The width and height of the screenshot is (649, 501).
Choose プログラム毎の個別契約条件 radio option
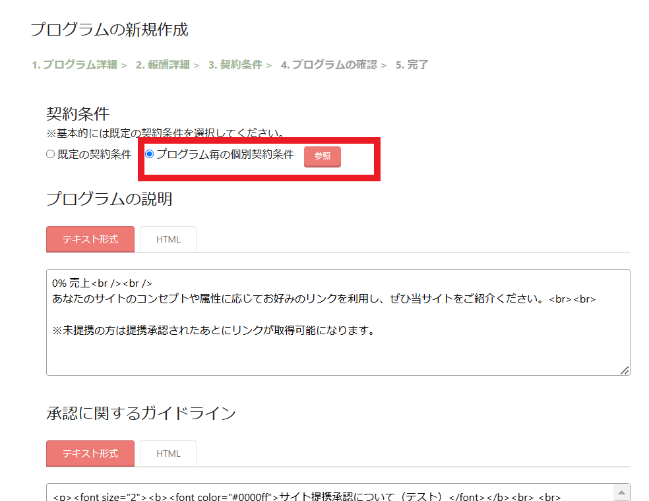tap(150, 154)
